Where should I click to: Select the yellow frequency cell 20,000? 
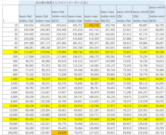click(x=11, y=119)
